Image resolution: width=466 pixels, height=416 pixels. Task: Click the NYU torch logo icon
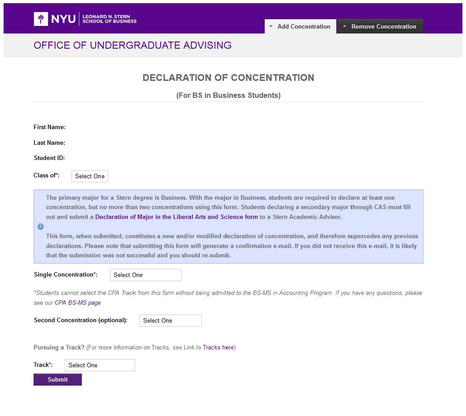click(x=41, y=19)
